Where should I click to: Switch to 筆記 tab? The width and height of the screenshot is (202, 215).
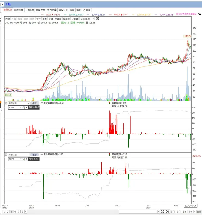tap(79, 10)
